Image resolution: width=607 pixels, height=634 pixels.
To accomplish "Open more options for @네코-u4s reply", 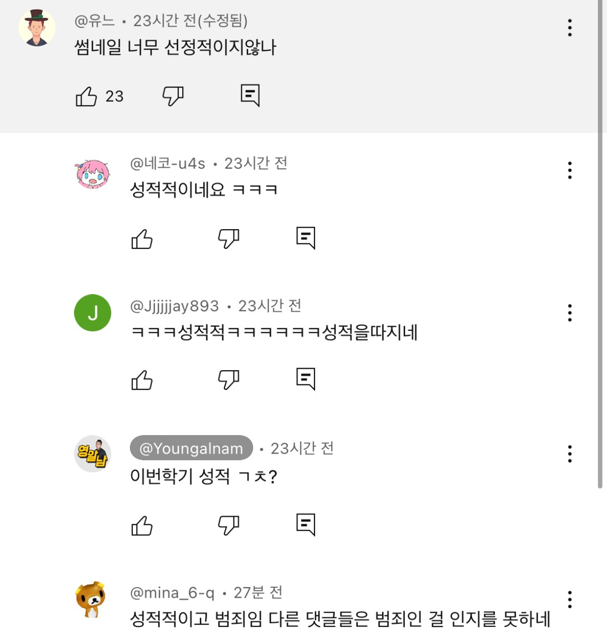I will pos(570,171).
